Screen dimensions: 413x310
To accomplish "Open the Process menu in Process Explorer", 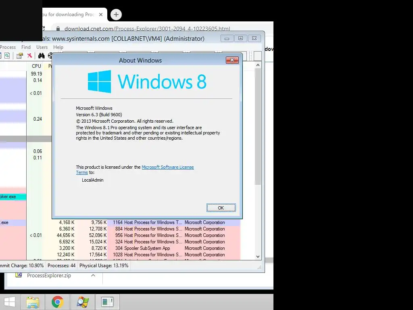I will coord(8,47).
